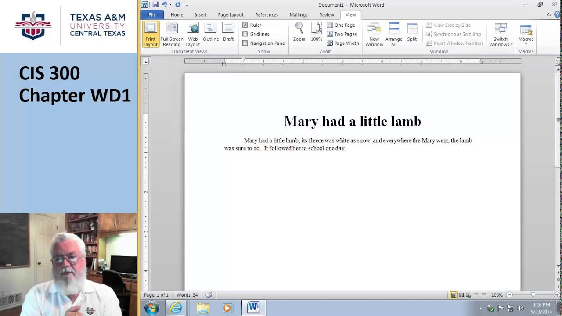Switch to the References tab

coord(267,15)
